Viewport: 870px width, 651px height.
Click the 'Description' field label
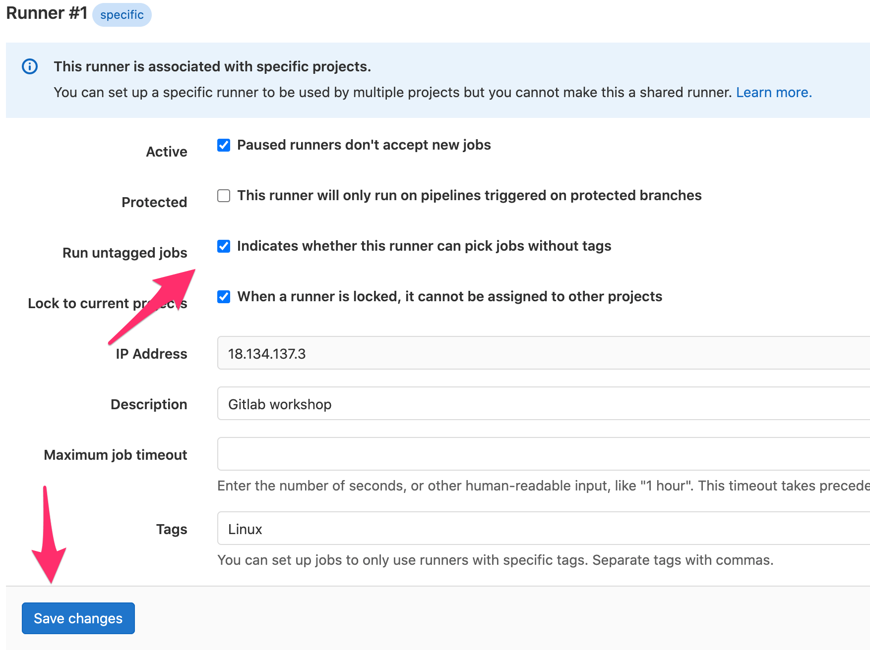[149, 404]
